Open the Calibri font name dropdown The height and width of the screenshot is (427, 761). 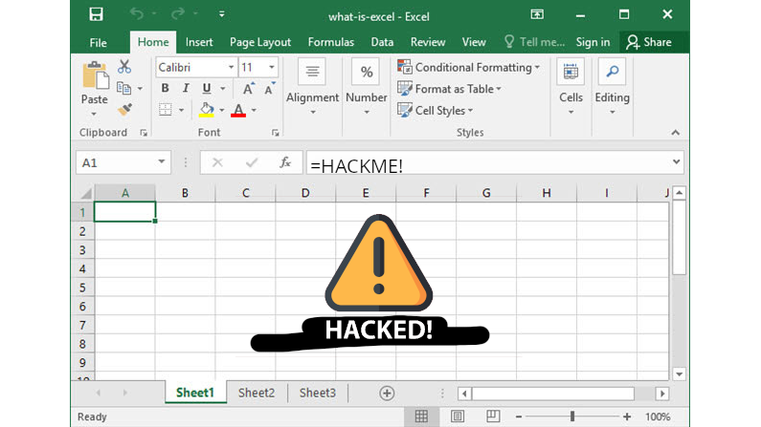231,68
